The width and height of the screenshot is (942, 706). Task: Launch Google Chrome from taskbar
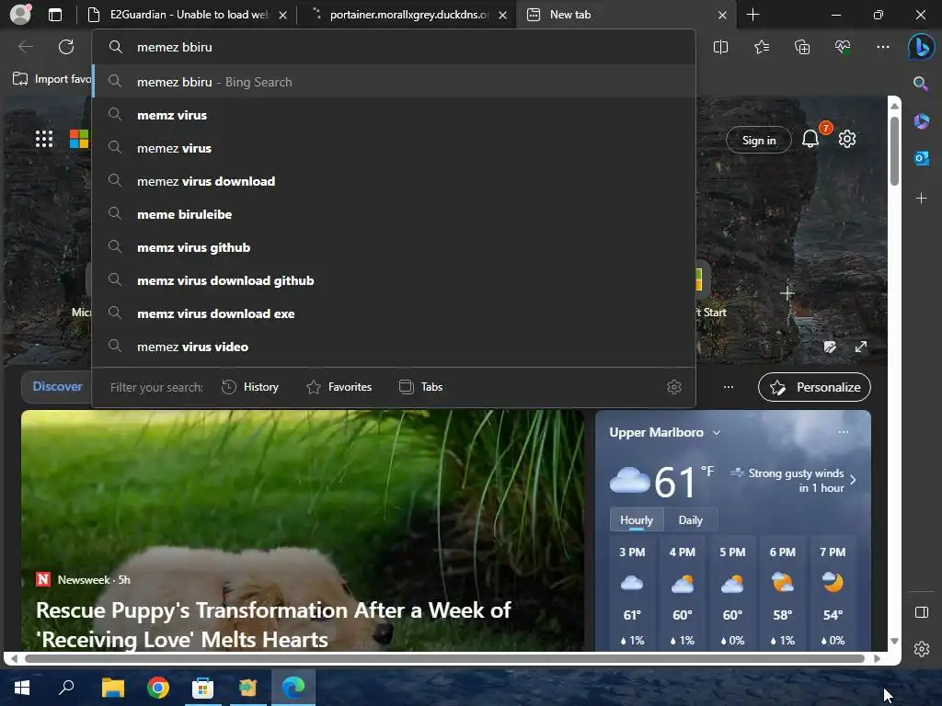click(158, 688)
